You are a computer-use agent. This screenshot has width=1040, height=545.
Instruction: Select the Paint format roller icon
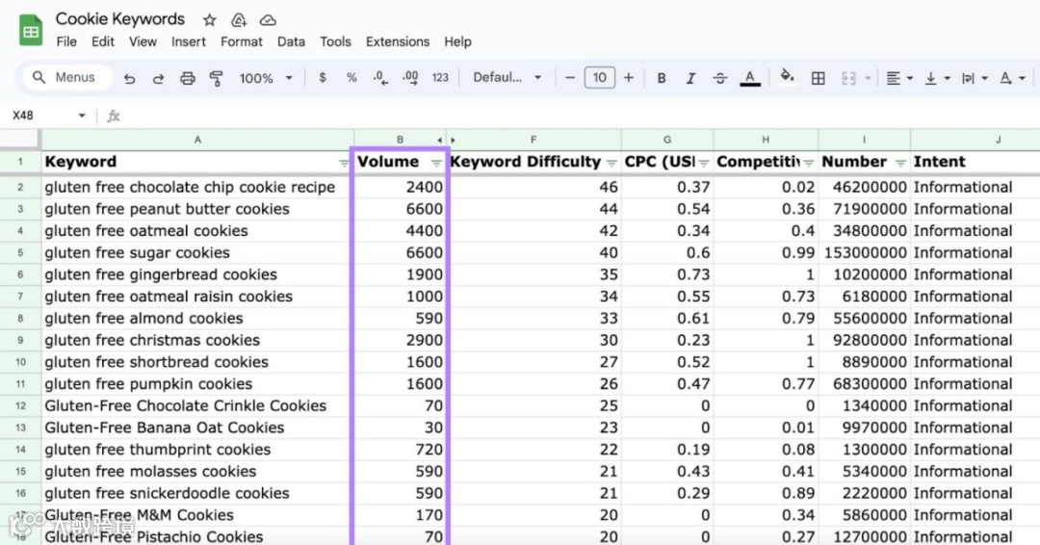click(x=217, y=78)
